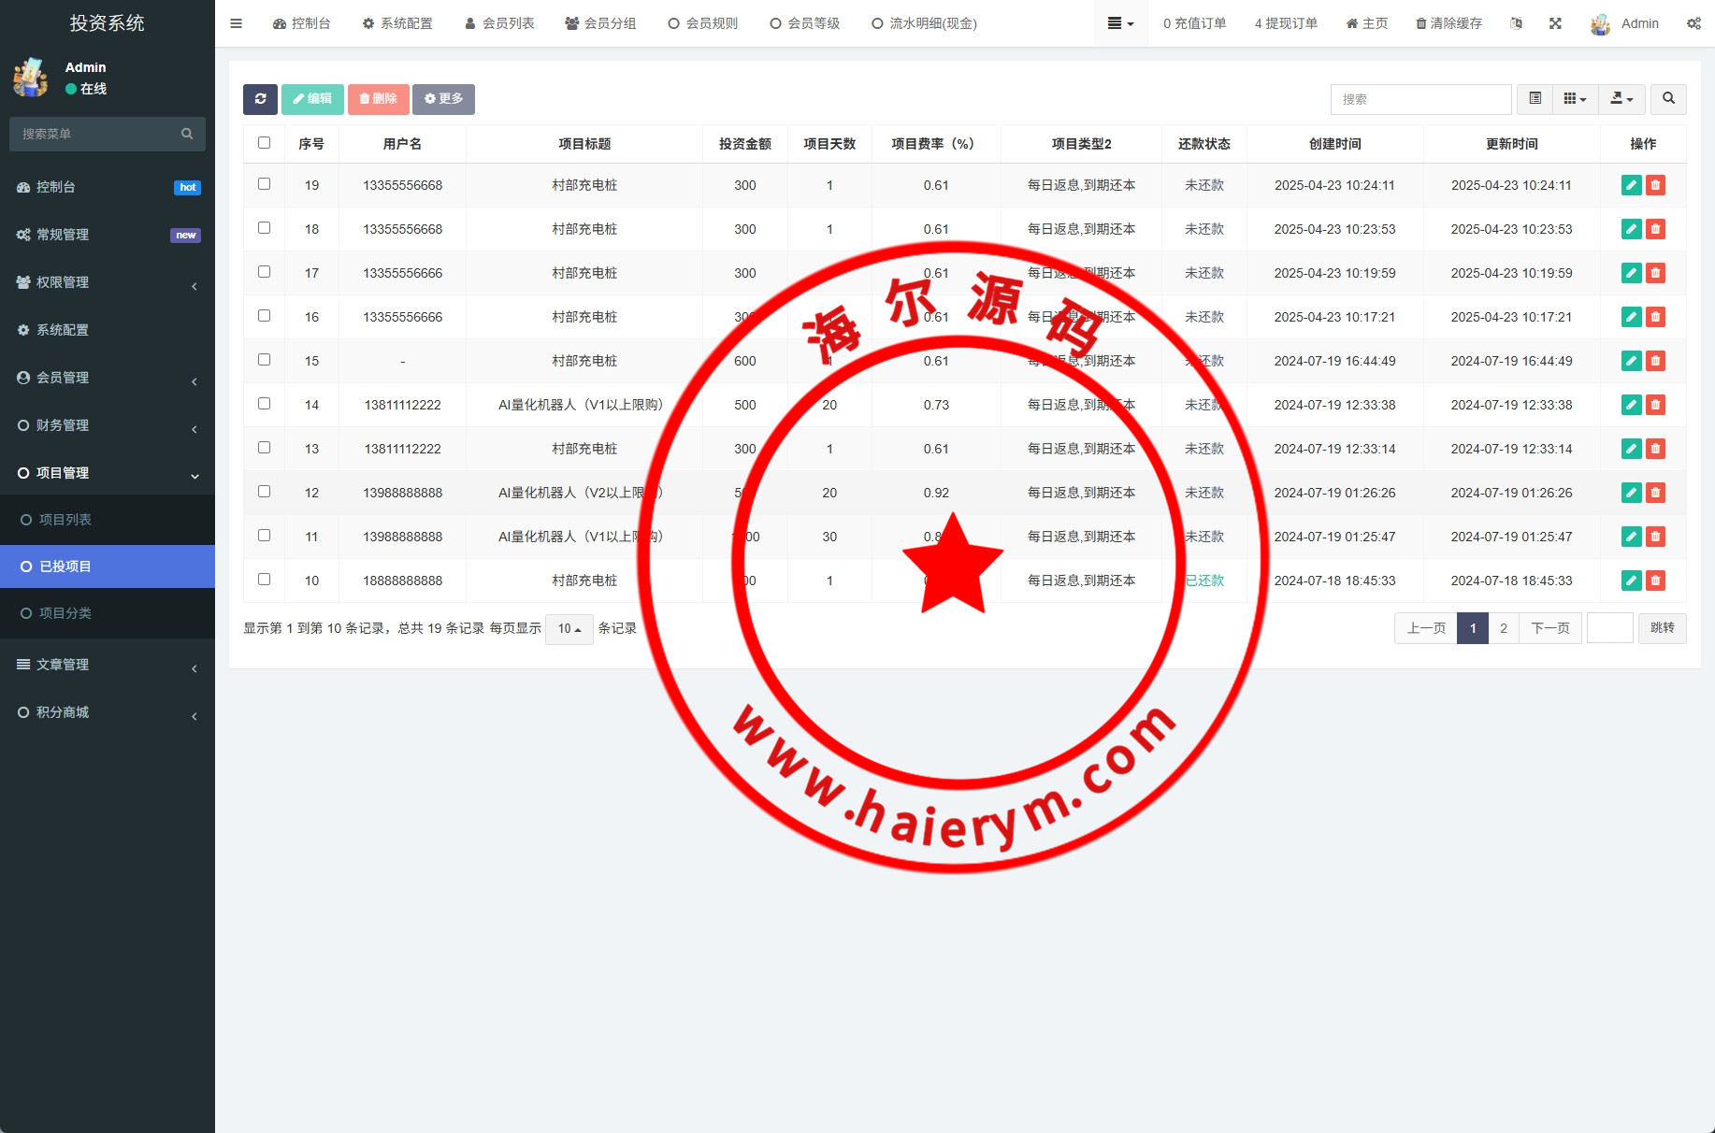Open the settings gears icon at top-right

click(x=1693, y=23)
